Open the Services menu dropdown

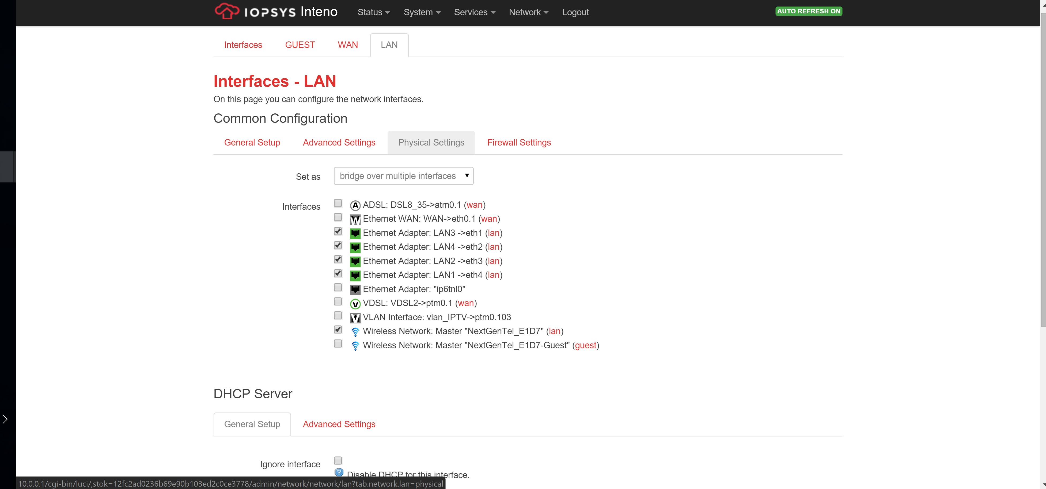click(474, 12)
